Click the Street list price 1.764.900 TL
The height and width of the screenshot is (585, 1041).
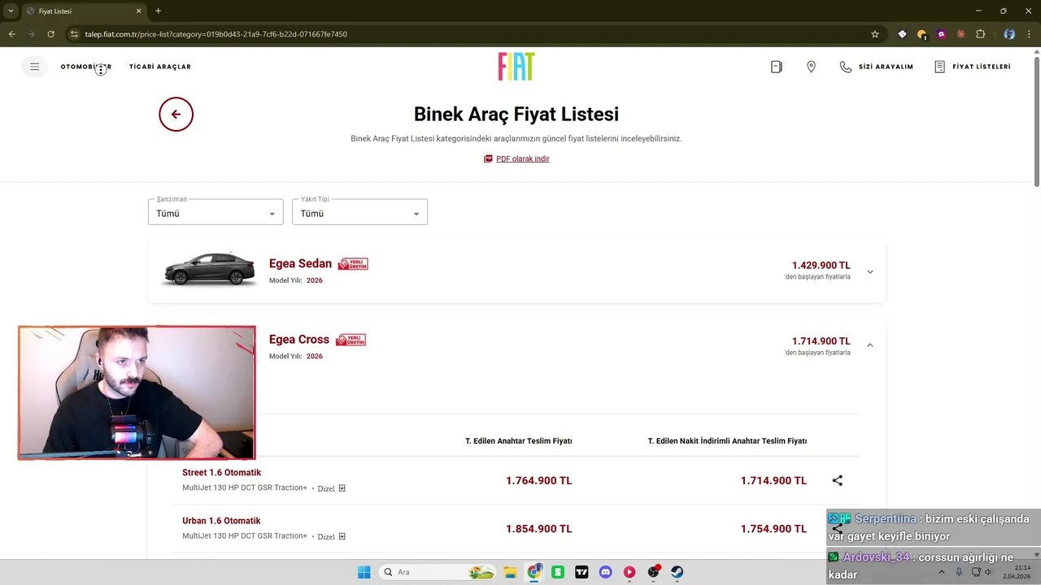[x=538, y=480]
